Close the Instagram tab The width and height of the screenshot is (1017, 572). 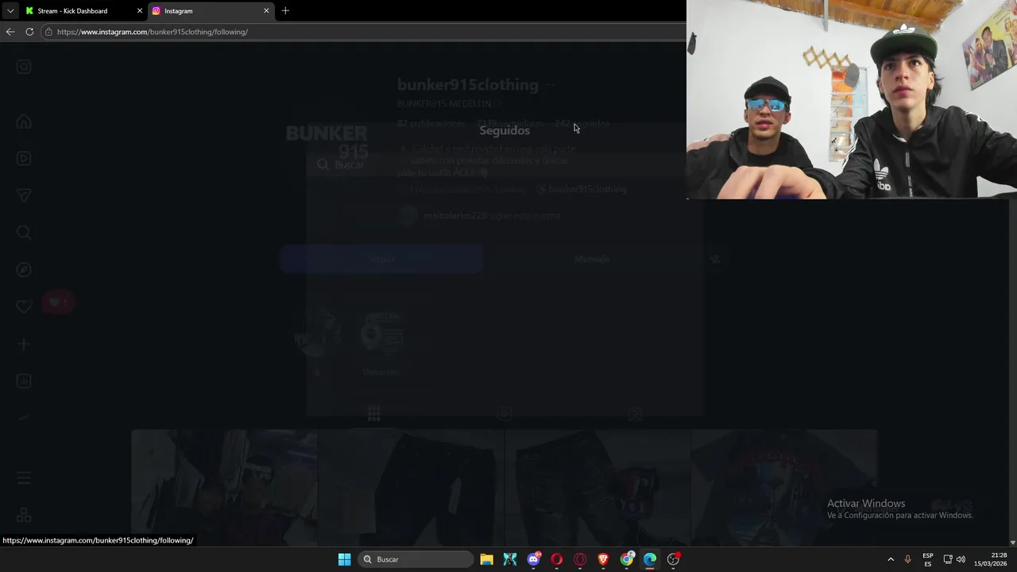point(266,11)
